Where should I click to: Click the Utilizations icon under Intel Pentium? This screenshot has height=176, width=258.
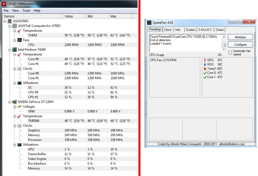coord(20,83)
